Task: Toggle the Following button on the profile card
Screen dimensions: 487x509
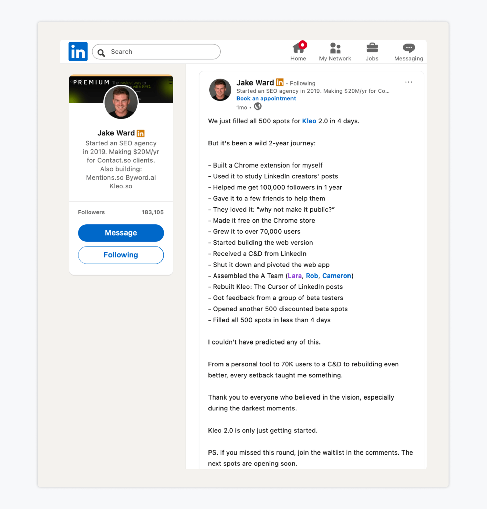Action: click(x=121, y=255)
